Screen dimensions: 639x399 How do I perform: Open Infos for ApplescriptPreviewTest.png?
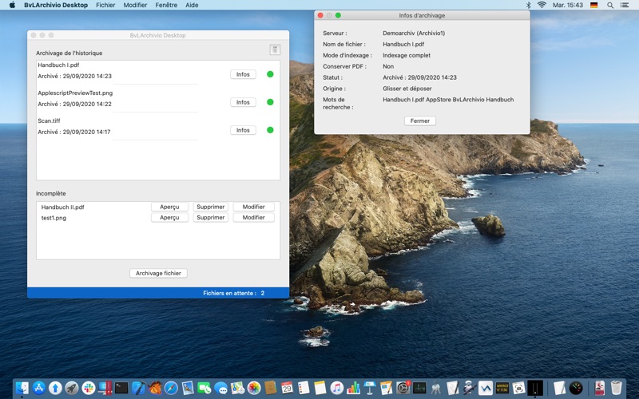coord(243,102)
